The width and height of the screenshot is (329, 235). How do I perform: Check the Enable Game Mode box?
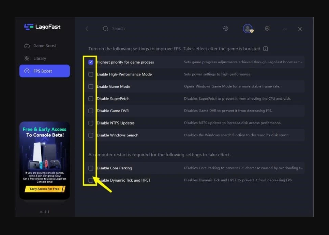(91, 86)
